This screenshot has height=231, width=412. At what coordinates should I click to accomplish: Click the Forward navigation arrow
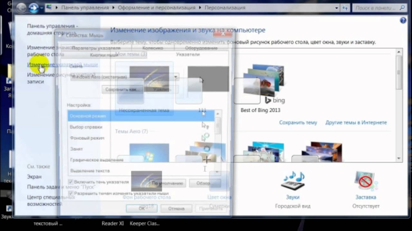(x=33, y=8)
